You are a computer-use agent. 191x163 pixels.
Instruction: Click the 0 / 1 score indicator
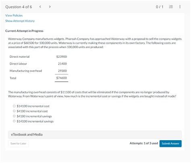coord(160,7)
